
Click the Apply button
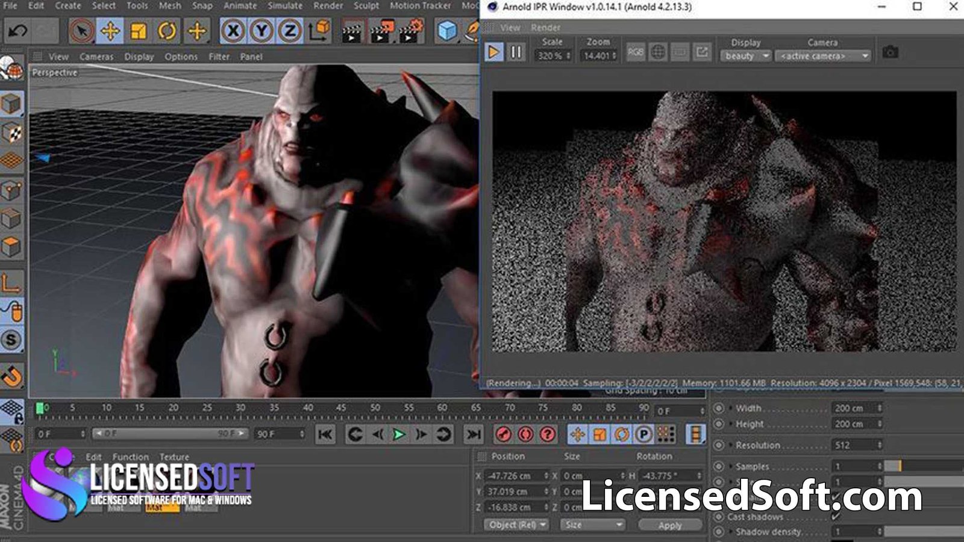click(670, 525)
